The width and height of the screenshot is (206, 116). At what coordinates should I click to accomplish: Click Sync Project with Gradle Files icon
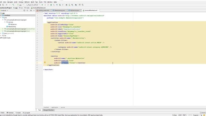click(66, 5)
